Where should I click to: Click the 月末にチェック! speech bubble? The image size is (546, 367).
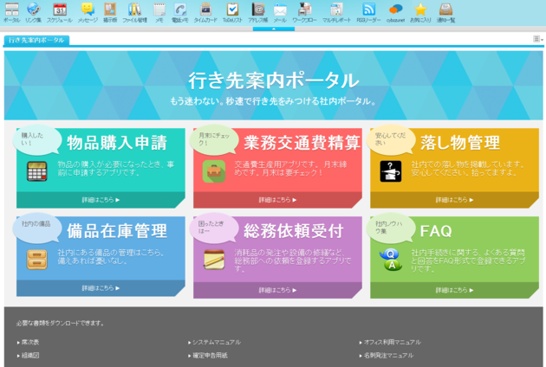(214, 139)
